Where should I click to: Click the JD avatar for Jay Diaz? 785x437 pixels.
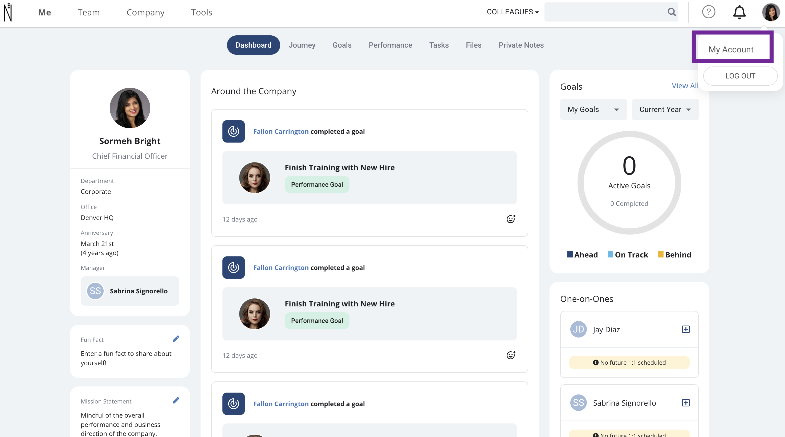coord(578,329)
